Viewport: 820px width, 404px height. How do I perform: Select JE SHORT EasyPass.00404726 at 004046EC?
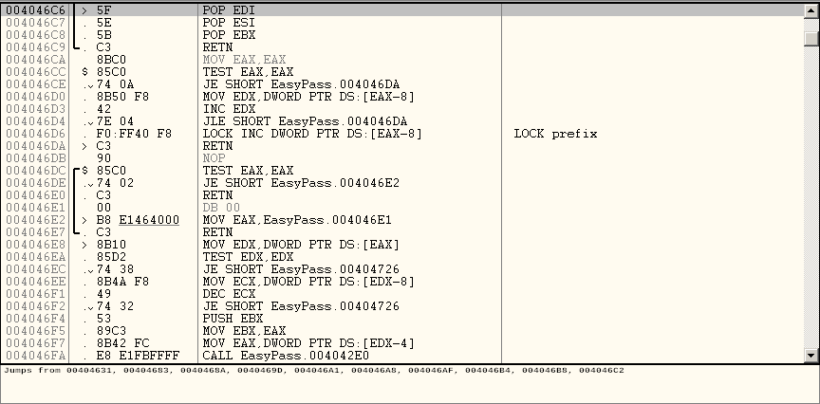pyautogui.click(x=301, y=269)
